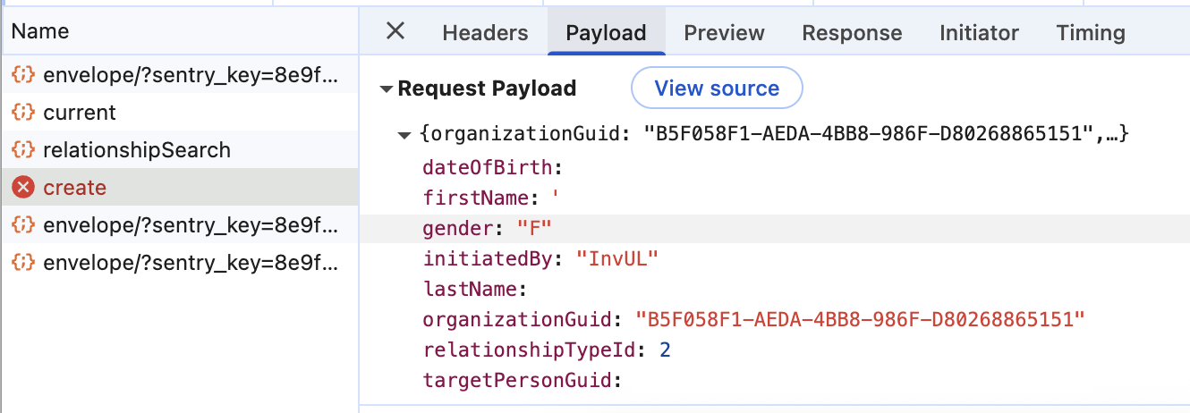The height and width of the screenshot is (413, 1190).
Task: Close the request details panel
Action: (395, 32)
